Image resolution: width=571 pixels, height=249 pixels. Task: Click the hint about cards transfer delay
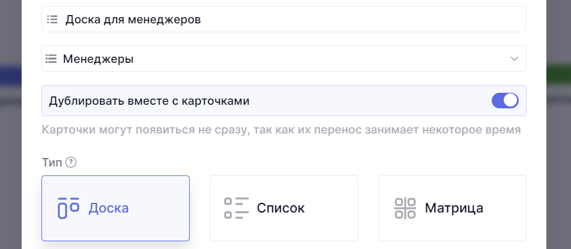click(x=281, y=129)
